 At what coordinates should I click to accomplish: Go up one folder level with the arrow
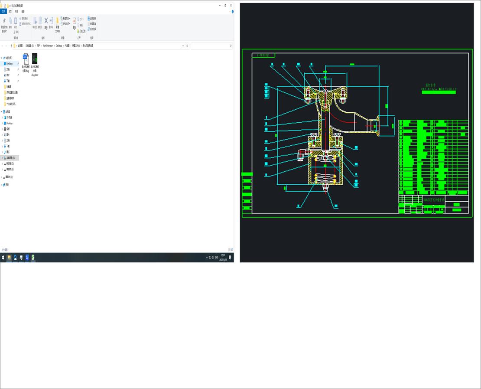tap(11, 46)
